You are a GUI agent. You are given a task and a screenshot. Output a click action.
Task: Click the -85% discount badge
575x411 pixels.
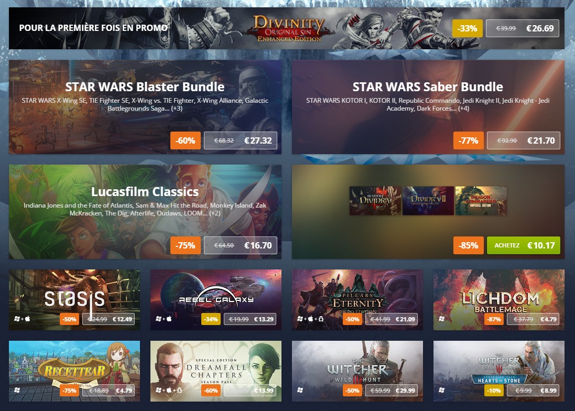(468, 245)
